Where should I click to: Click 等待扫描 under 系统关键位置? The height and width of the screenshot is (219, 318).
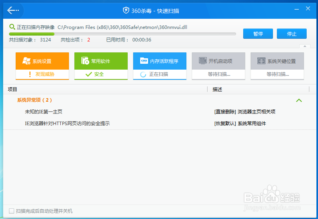(x=278, y=74)
